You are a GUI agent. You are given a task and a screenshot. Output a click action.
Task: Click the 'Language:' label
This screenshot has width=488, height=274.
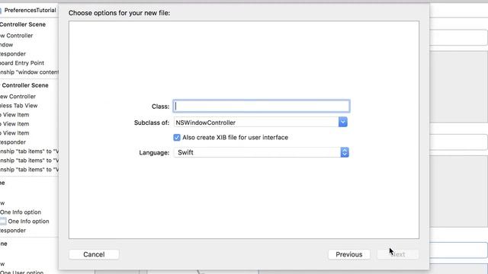click(154, 153)
